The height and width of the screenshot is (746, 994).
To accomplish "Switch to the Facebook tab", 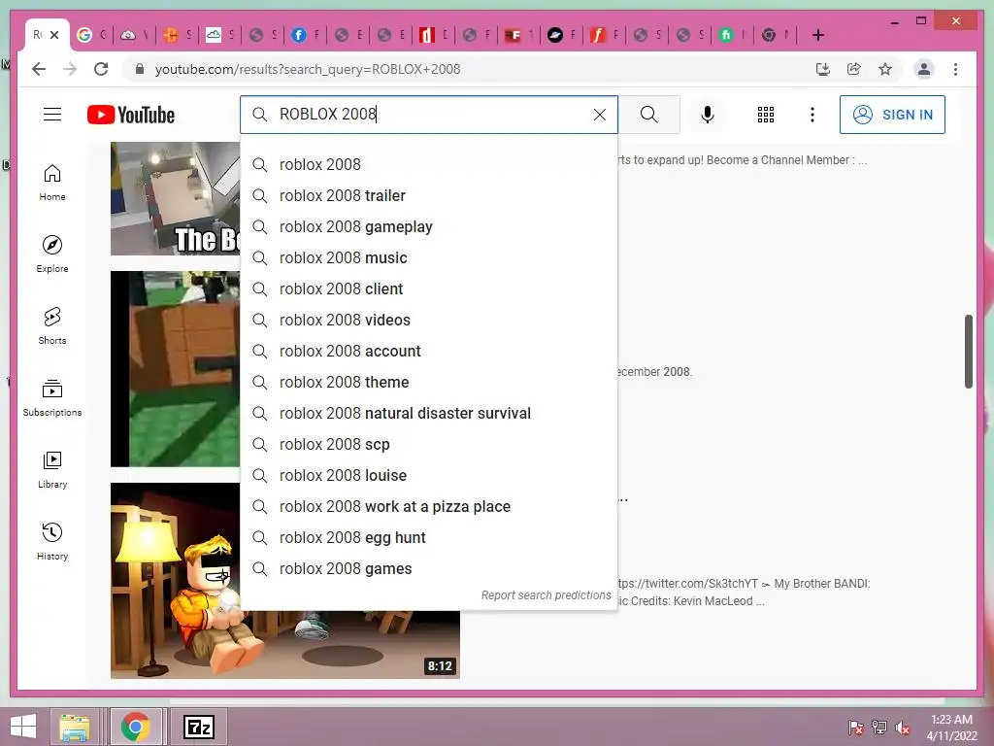I will 306,35.
